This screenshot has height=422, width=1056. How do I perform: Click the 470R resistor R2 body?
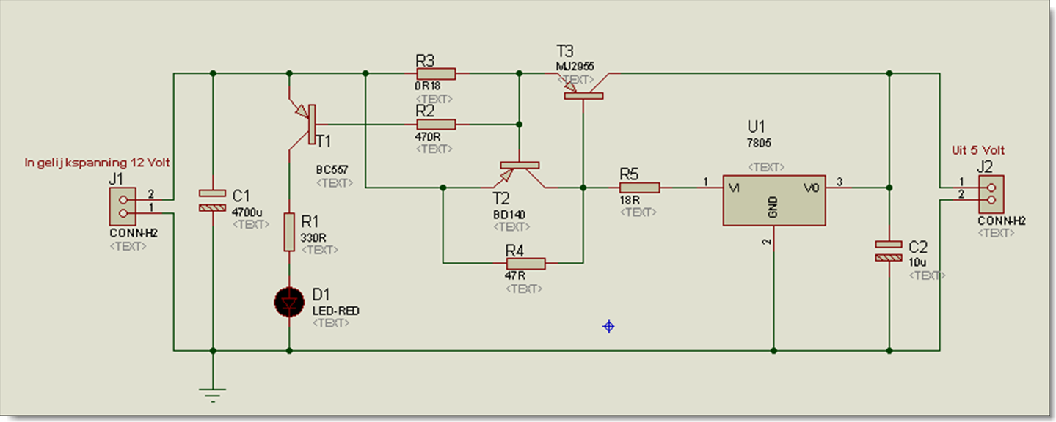tap(436, 125)
